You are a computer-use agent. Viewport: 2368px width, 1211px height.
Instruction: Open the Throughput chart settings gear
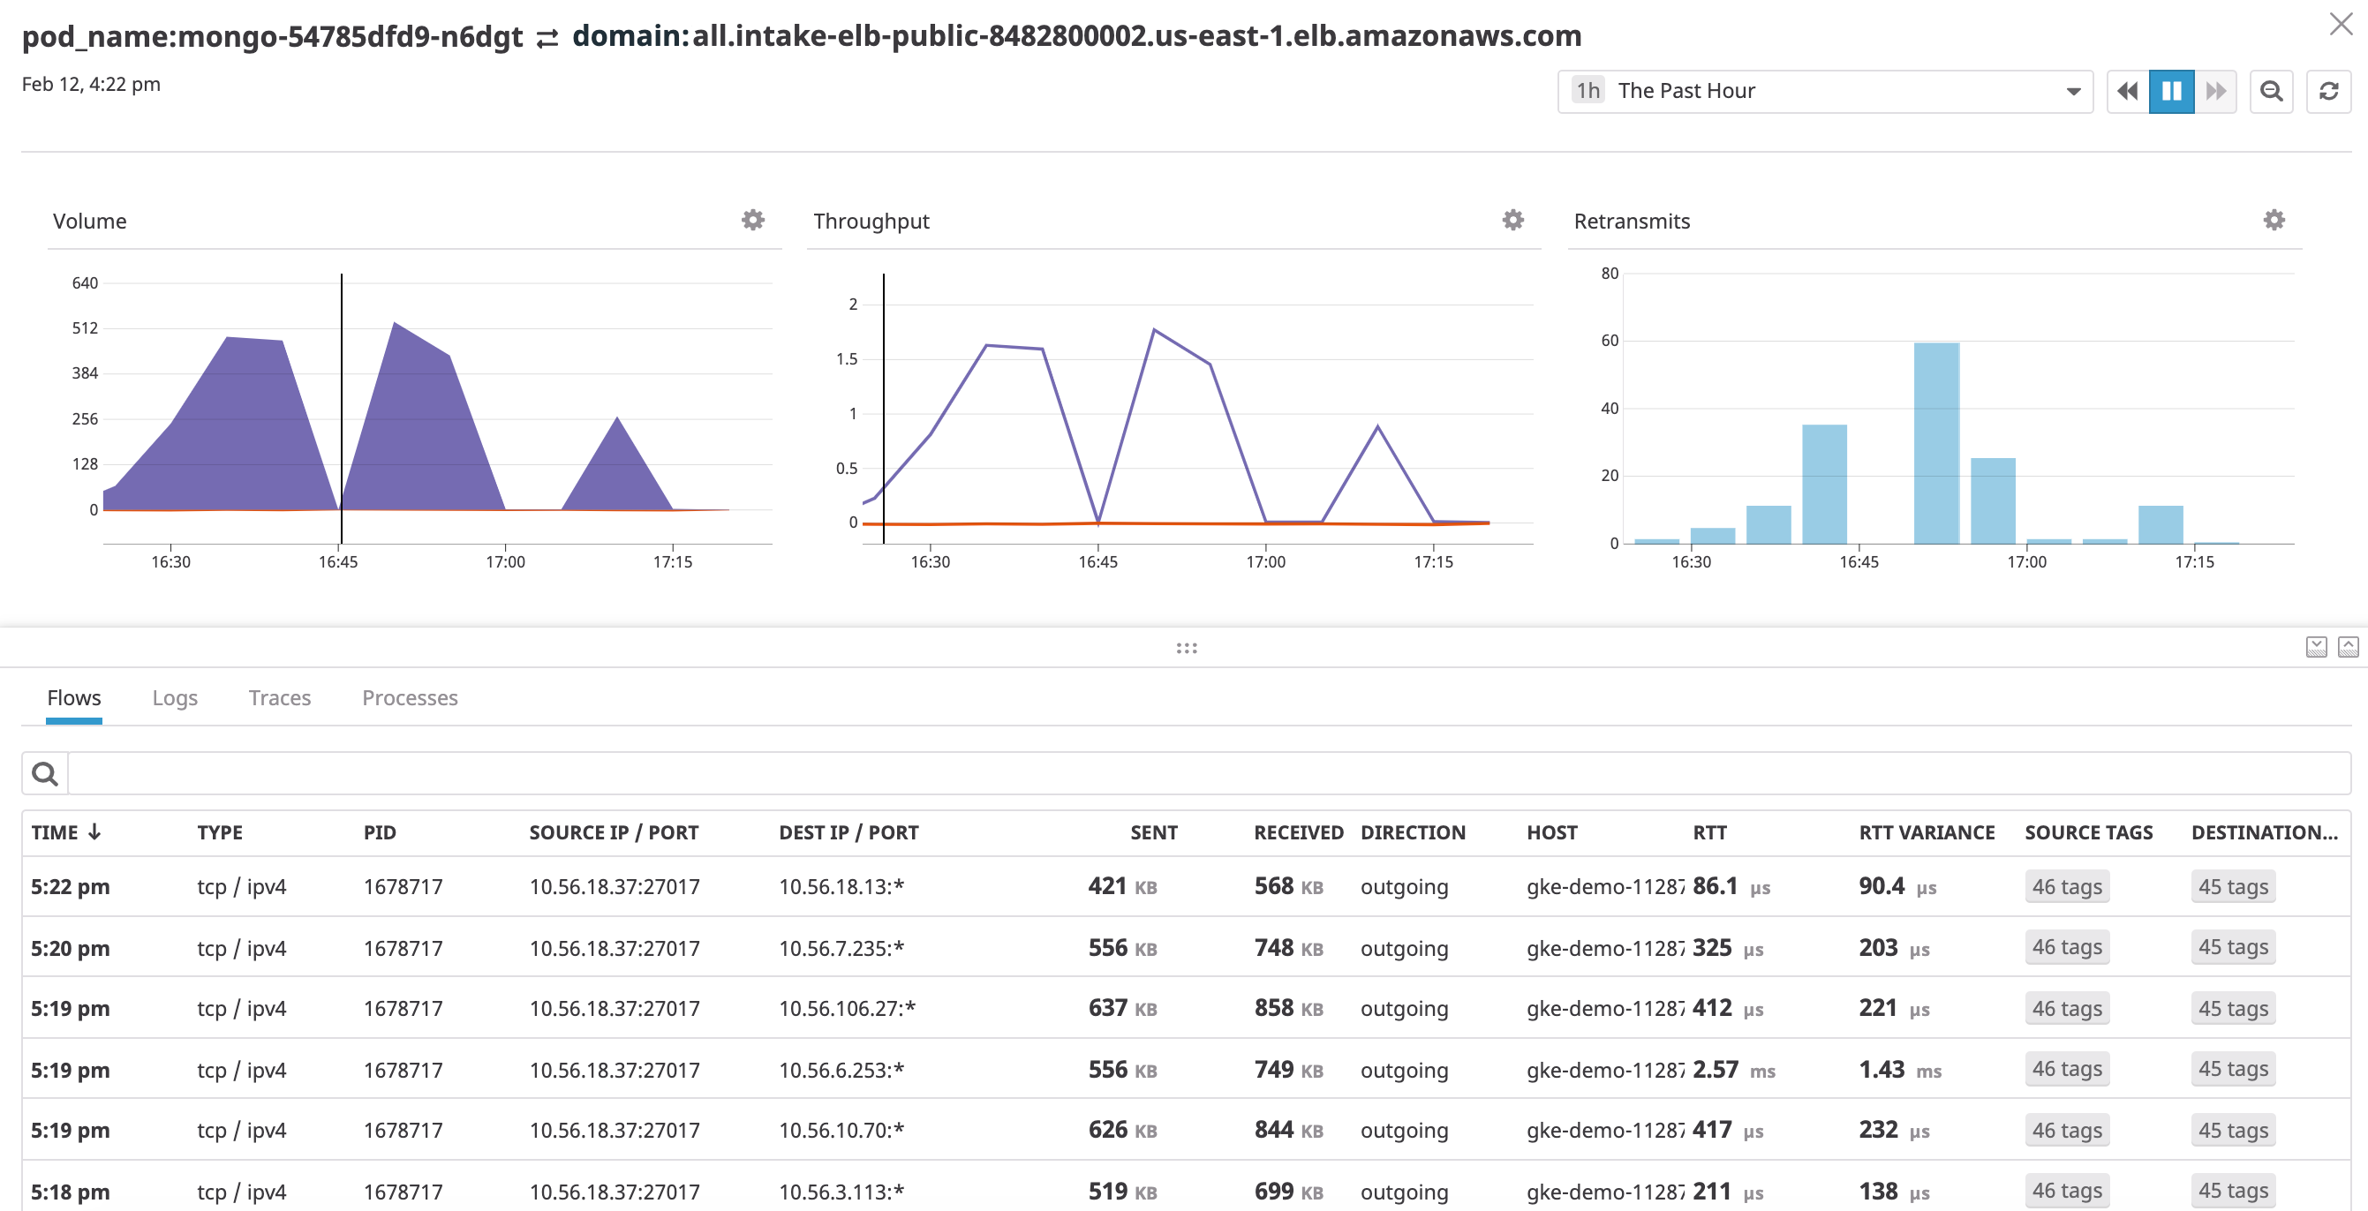[1512, 221]
